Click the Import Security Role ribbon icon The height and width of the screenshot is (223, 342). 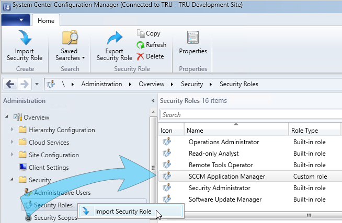pyautogui.click(x=25, y=38)
